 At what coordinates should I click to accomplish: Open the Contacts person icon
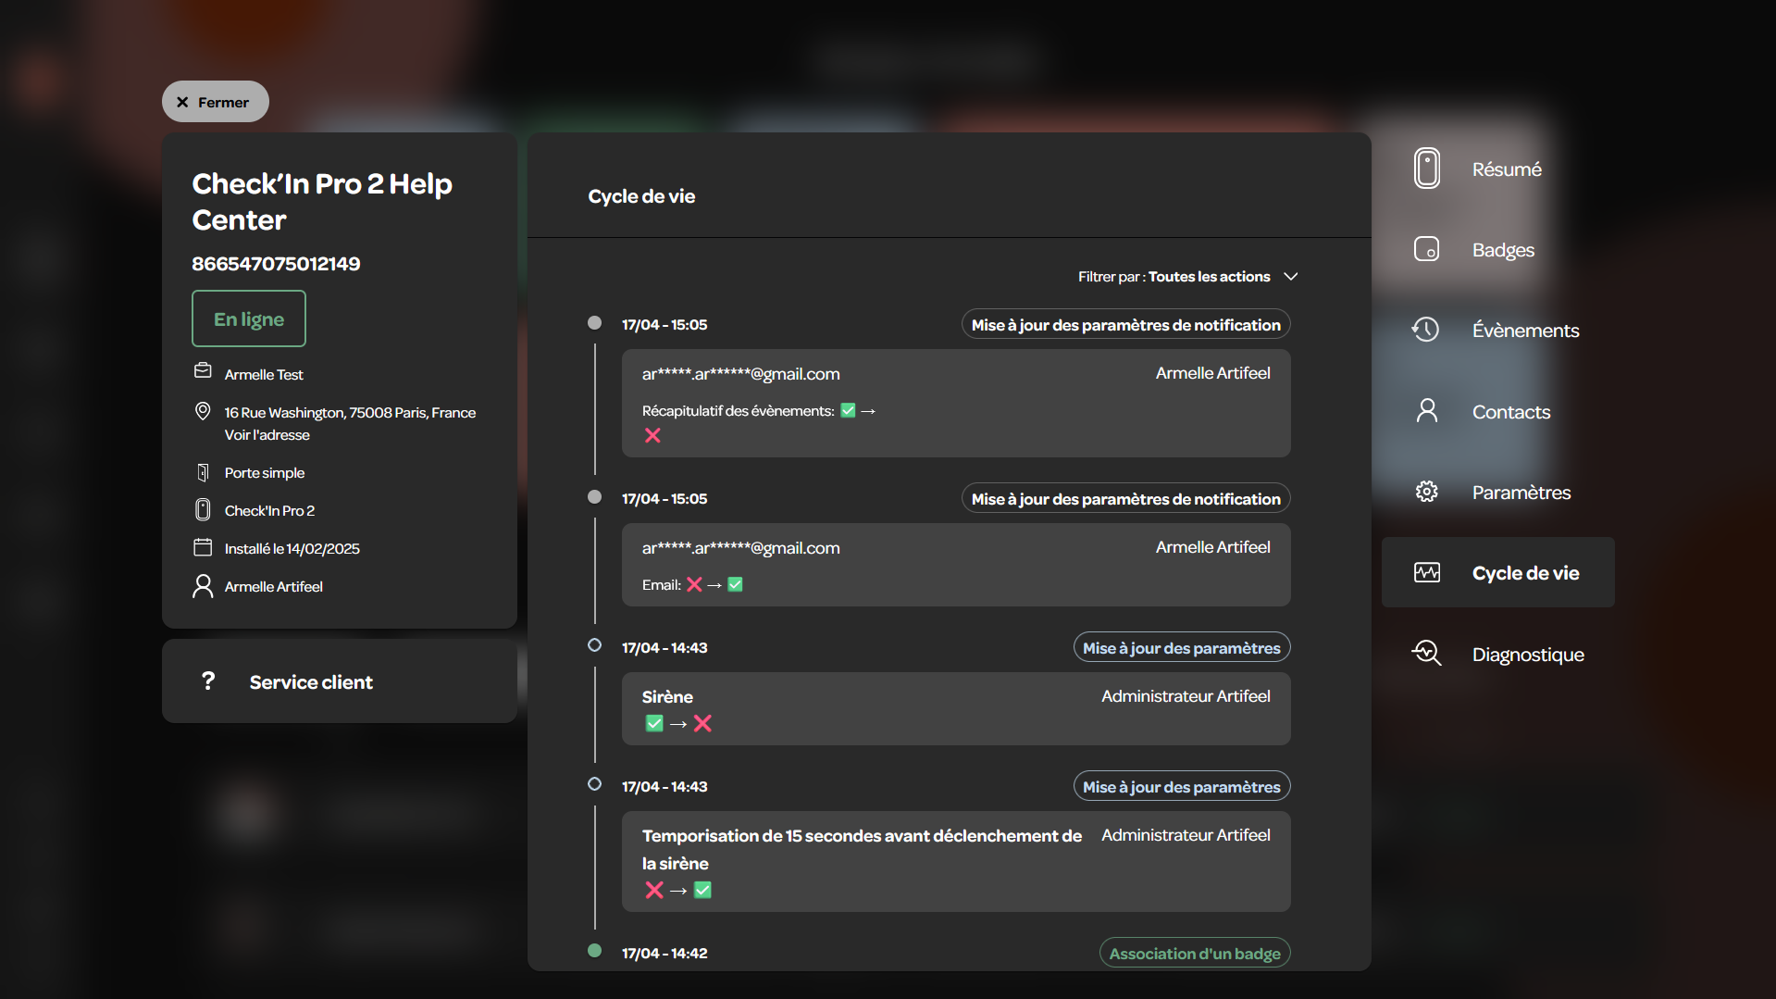(x=1426, y=411)
